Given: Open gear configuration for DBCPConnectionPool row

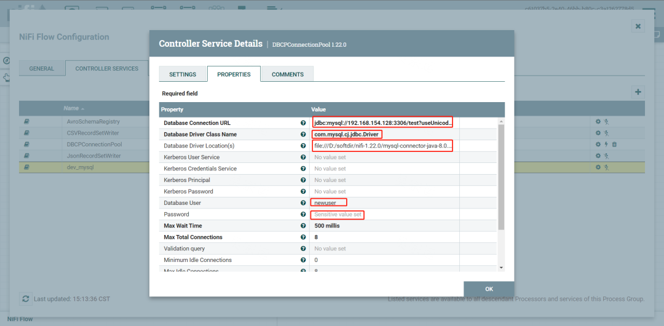Looking at the screenshot, I should tap(598, 145).
